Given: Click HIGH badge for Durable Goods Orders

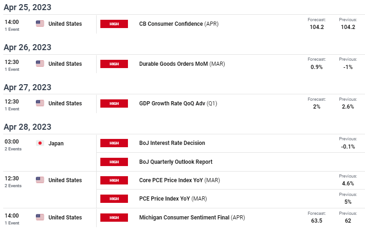Looking at the screenshot, I should (x=114, y=64).
